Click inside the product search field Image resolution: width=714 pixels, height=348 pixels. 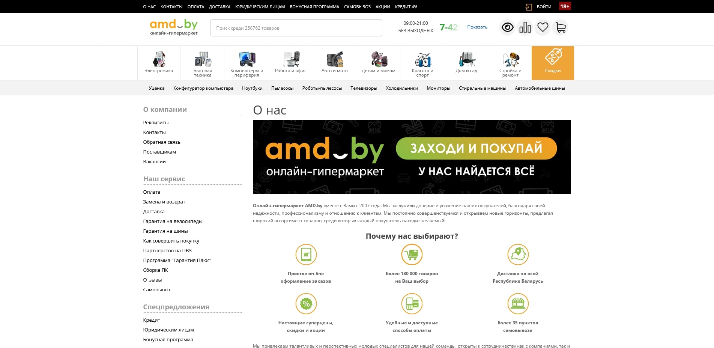(x=296, y=28)
